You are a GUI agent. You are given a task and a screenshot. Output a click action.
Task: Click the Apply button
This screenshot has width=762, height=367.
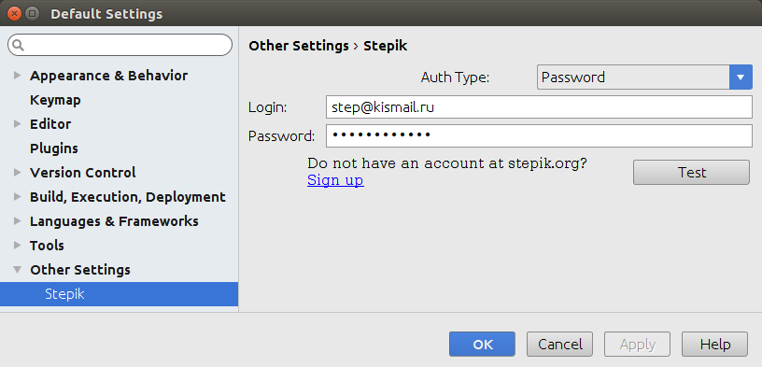pyautogui.click(x=637, y=345)
